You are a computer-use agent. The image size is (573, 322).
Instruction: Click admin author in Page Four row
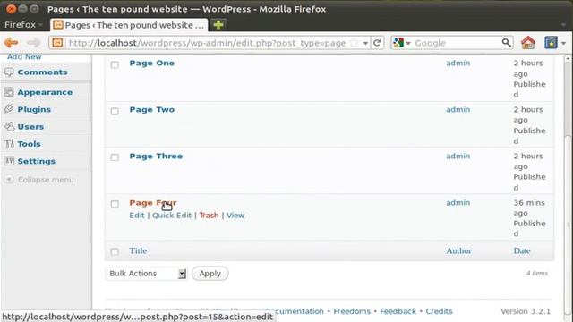pos(458,202)
